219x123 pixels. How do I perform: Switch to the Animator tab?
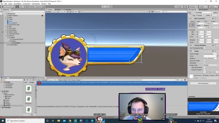(x=68, y=10)
